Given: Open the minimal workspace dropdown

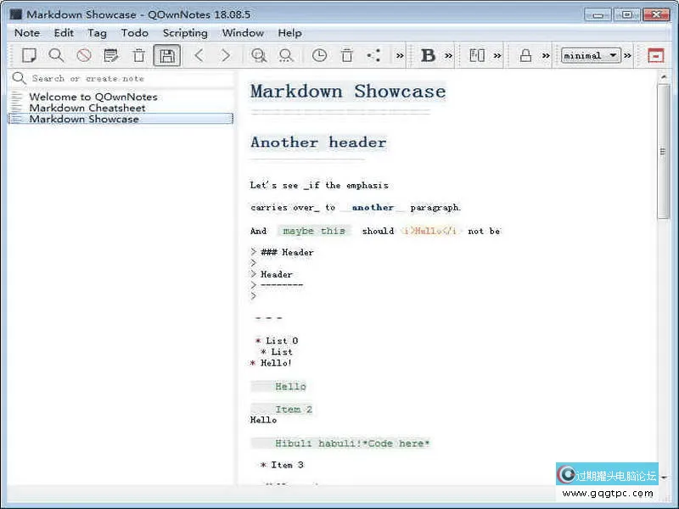Looking at the screenshot, I should click(591, 56).
